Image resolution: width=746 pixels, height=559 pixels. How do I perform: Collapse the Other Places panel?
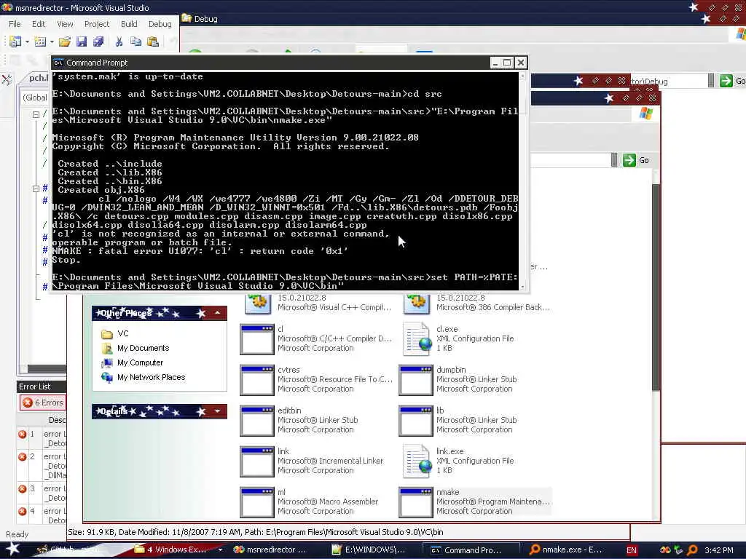[x=217, y=313]
